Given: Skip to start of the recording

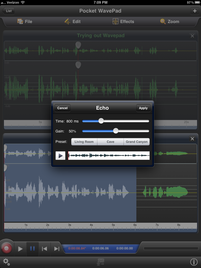Looking at the screenshot, I should click(44, 249).
